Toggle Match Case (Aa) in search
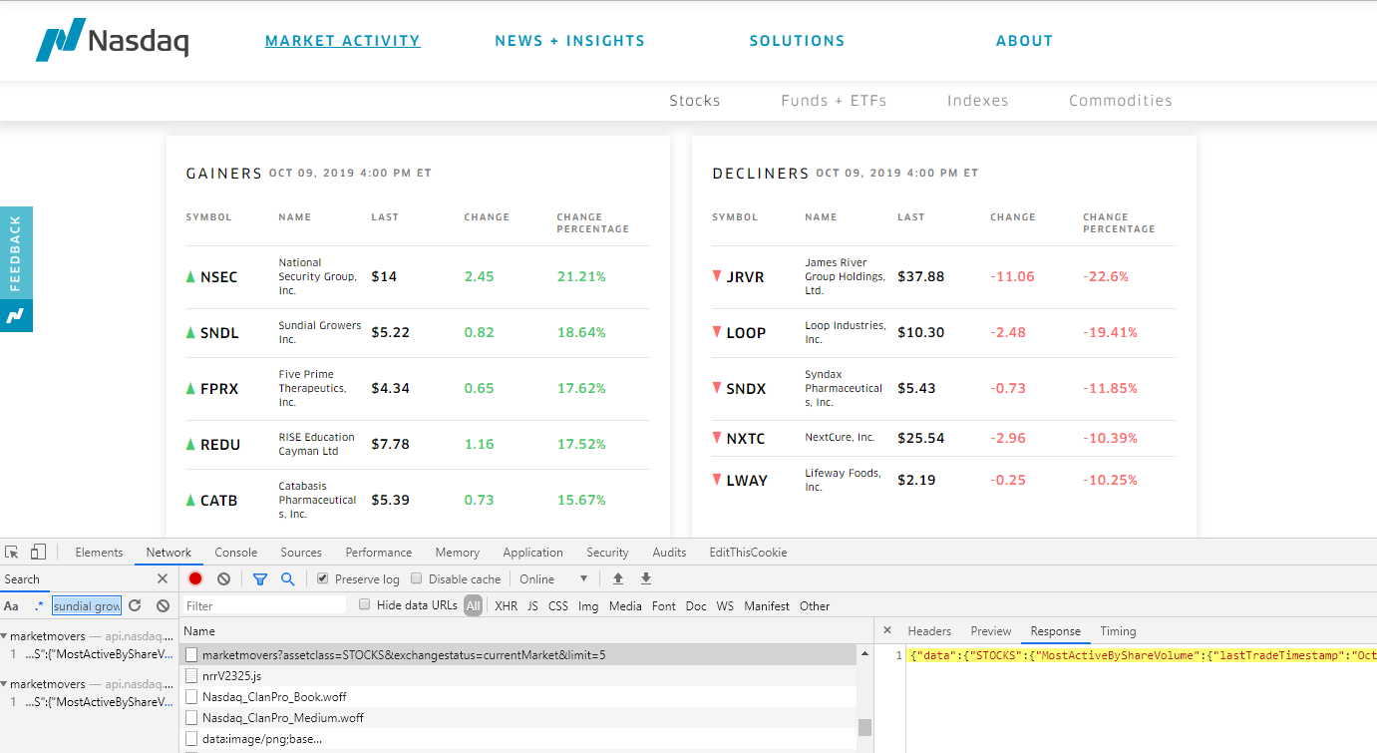 (11, 605)
